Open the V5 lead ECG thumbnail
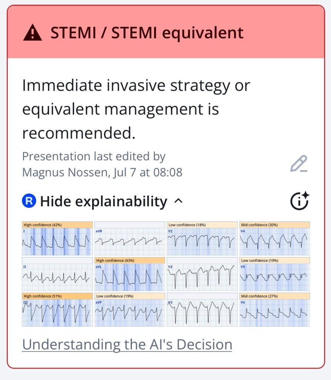 (275, 274)
